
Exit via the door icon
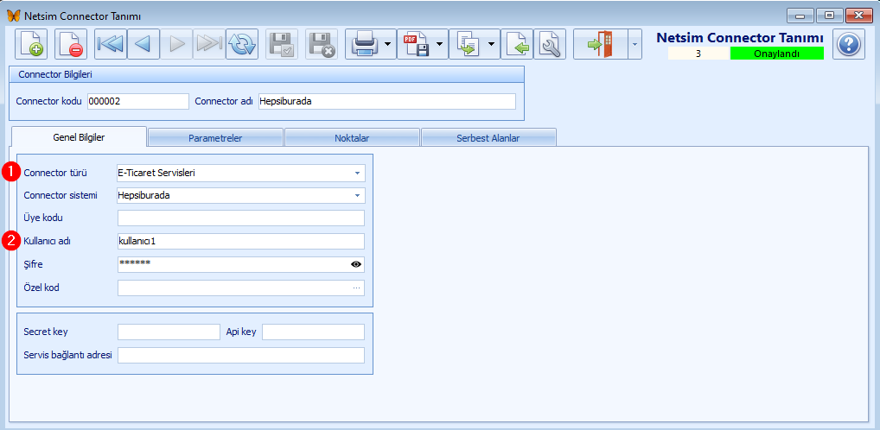click(600, 44)
